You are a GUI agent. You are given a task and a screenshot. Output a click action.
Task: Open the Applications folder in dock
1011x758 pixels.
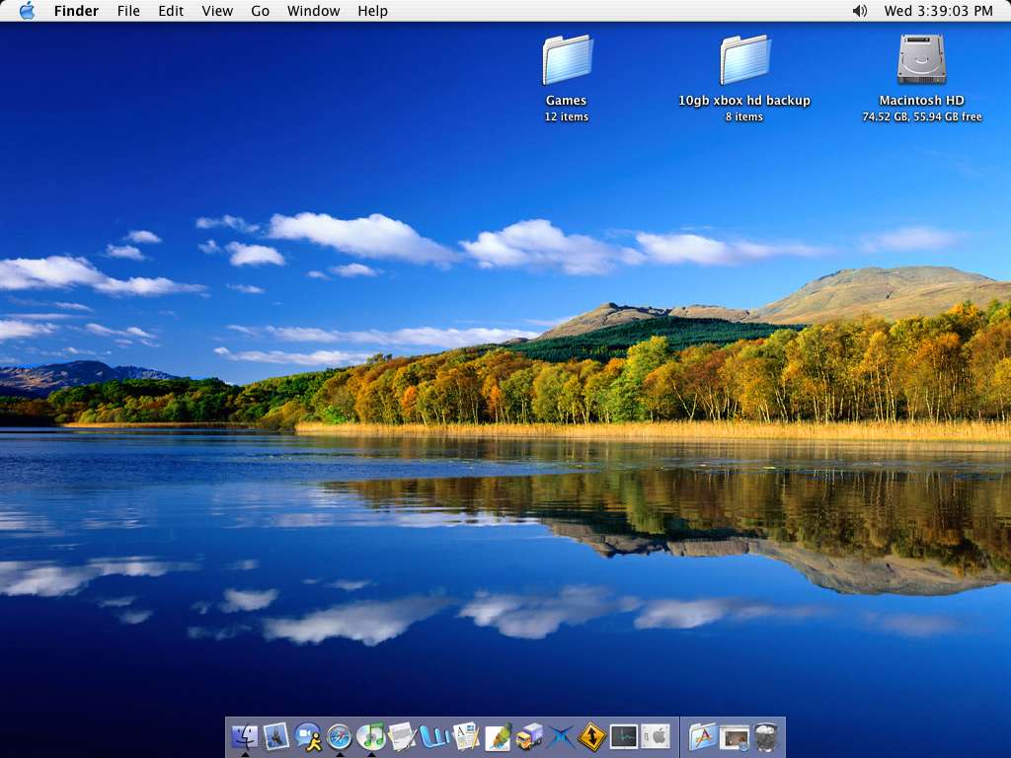[x=703, y=736]
